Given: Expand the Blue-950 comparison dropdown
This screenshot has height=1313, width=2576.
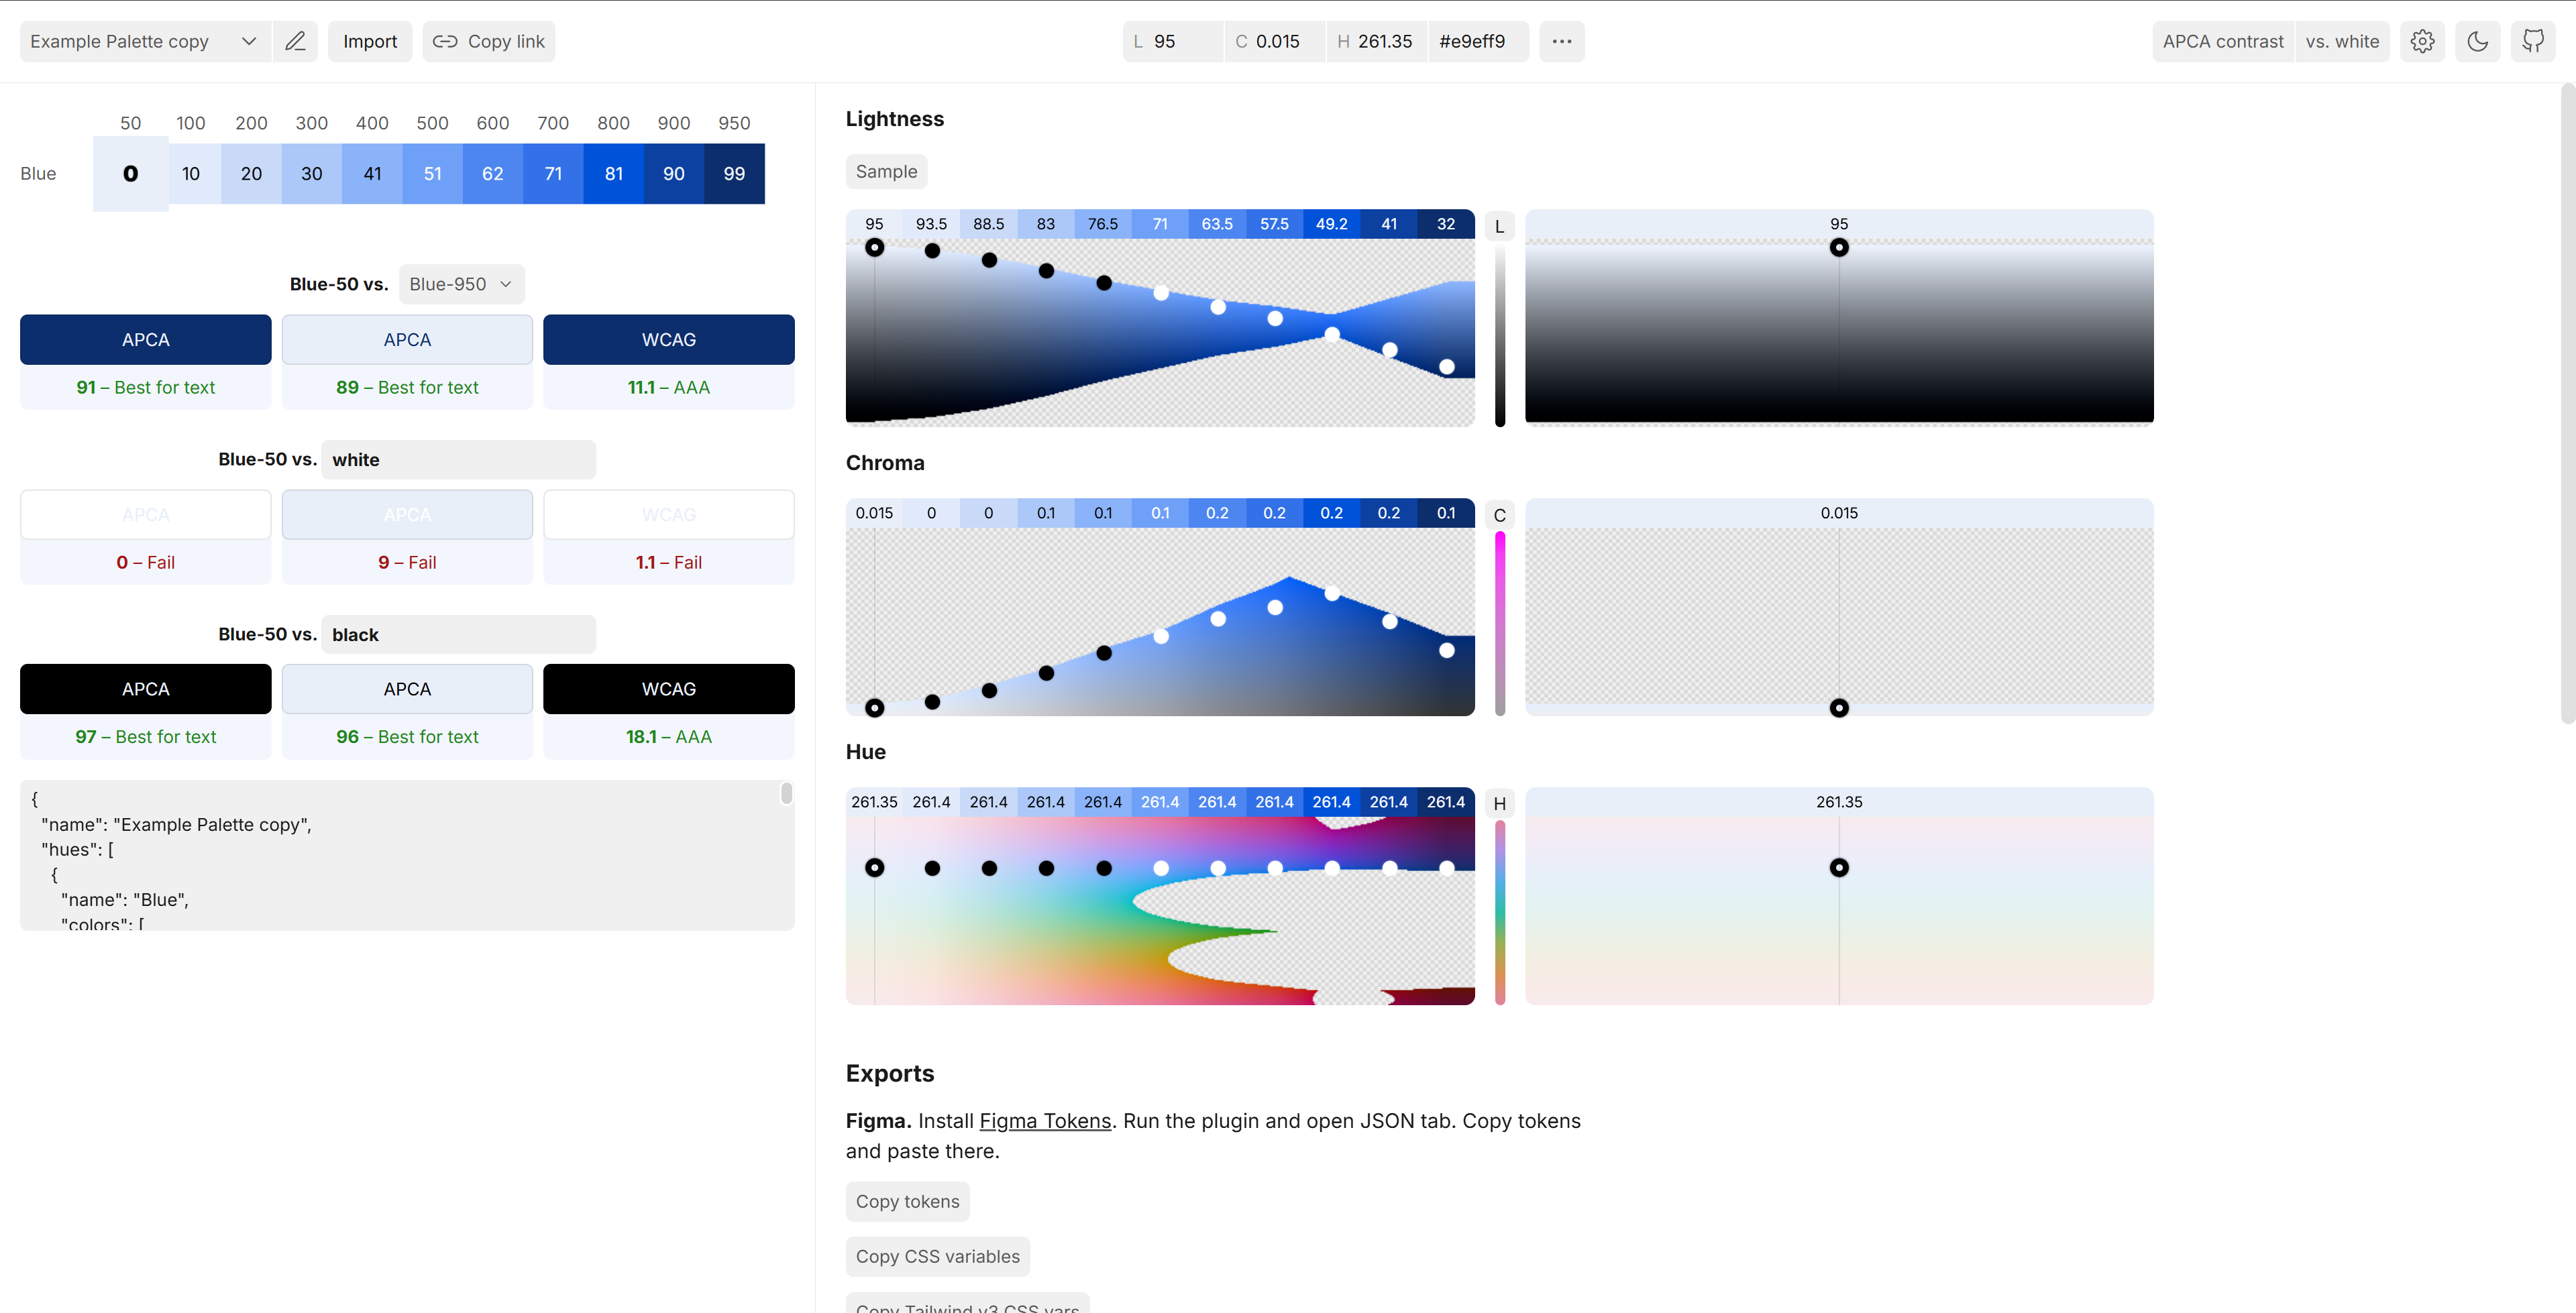Looking at the screenshot, I should pos(461,284).
